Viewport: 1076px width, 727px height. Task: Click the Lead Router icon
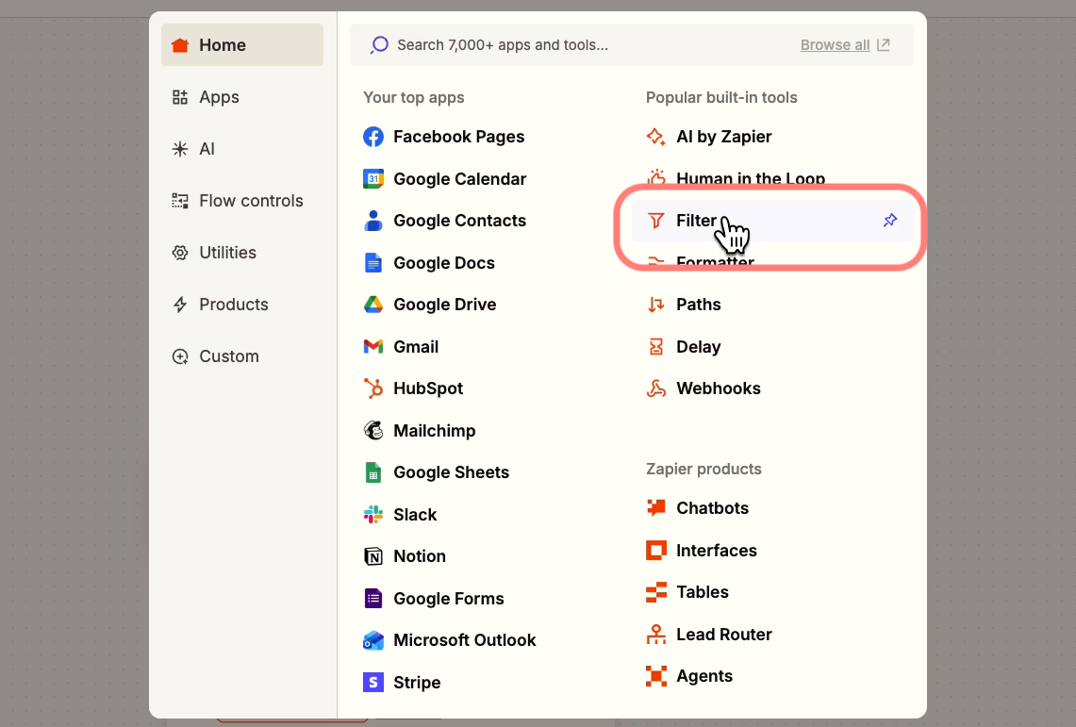(x=656, y=635)
